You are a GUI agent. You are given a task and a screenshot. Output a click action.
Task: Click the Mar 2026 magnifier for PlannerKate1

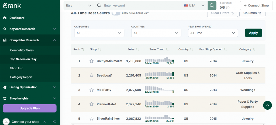pyautogui.click(x=146, y=106)
